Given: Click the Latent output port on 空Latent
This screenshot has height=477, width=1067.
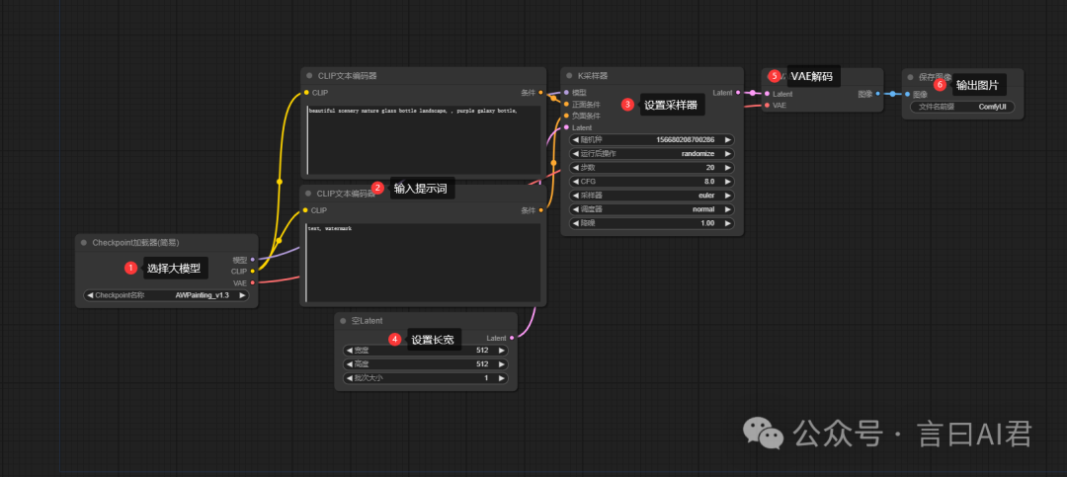Looking at the screenshot, I should click(x=512, y=338).
